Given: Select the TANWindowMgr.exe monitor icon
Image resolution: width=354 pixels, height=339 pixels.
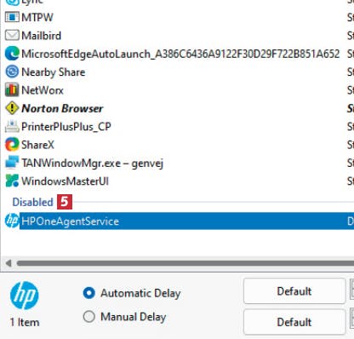Looking at the screenshot, I should 12,163.
